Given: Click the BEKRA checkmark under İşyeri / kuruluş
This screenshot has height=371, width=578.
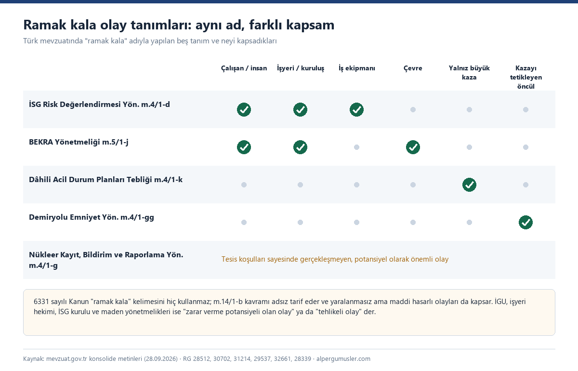Looking at the screenshot, I should tap(300, 147).
